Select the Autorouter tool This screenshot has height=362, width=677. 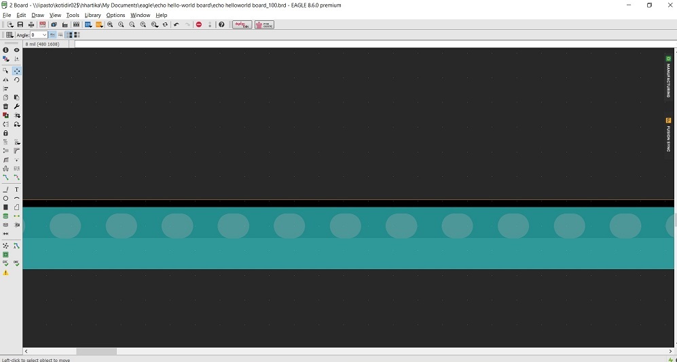coord(16,245)
